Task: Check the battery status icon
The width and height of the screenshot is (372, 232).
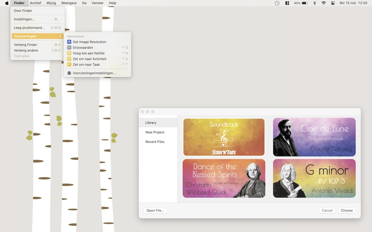Action: click(305, 3)
